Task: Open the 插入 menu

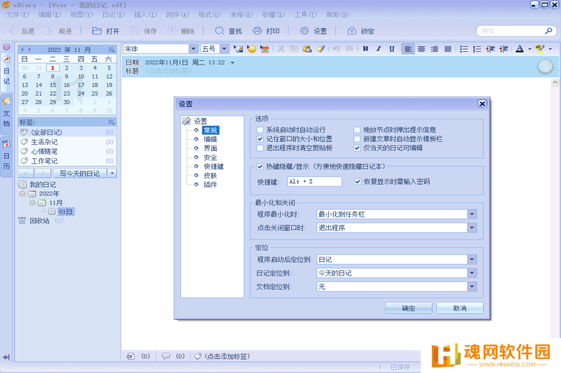Action: [x=145, y=15]
